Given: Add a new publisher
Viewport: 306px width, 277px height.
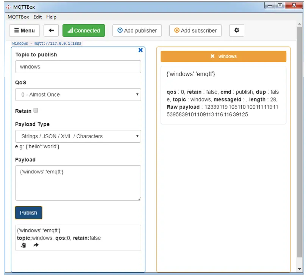Looking at the screenshot, I should coord(137,30).
